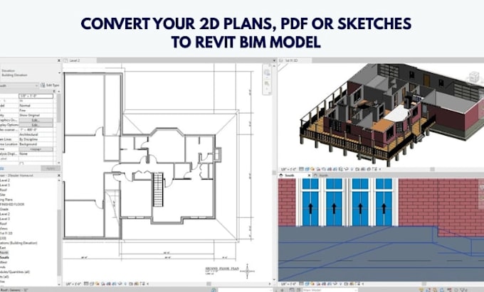Screen dimensions: 484x292
Task: Click the Edit Type button
Action: tap(50, 85)
